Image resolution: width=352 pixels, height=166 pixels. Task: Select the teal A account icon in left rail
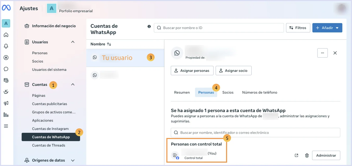6,23
